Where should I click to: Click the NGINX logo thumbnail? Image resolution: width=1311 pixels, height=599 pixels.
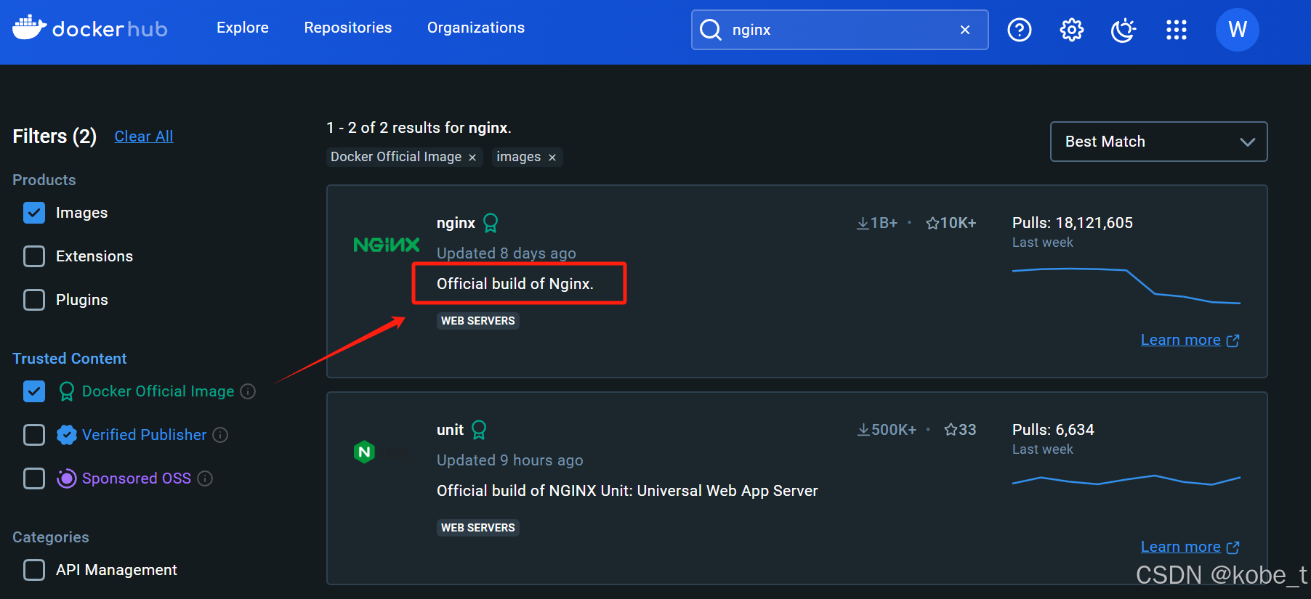coord(387,245)
